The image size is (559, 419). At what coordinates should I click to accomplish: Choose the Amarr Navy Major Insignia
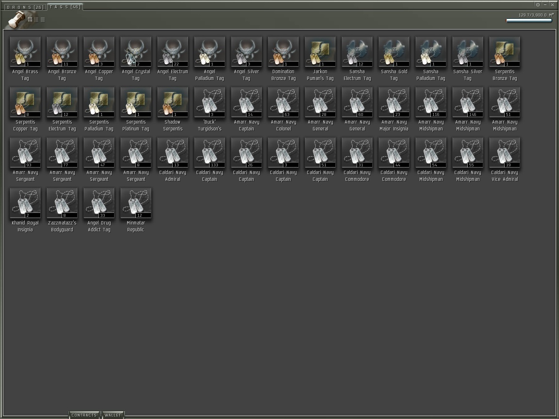(x=394, y=102)
